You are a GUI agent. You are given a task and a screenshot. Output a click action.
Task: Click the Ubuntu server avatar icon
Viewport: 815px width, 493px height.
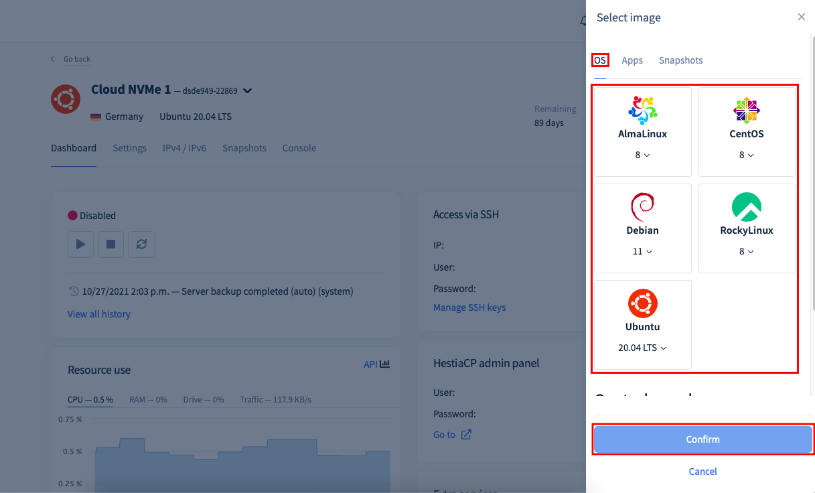[x=66, y=99]
